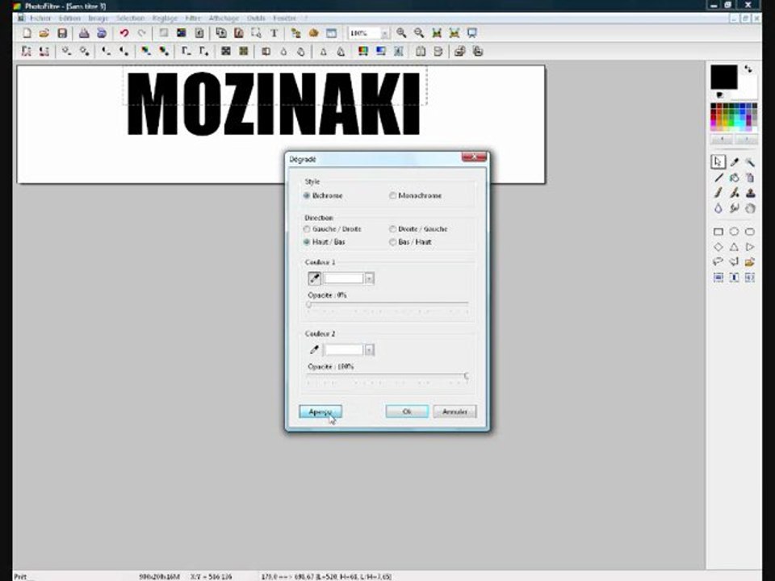Click the black foreground color swatch
Screen dimensions: 775x581
pos(723,77)
